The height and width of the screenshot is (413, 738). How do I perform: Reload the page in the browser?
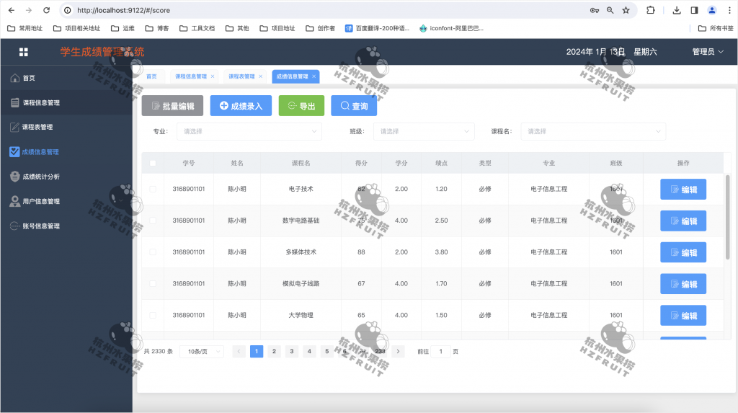(x=46, y=10)
